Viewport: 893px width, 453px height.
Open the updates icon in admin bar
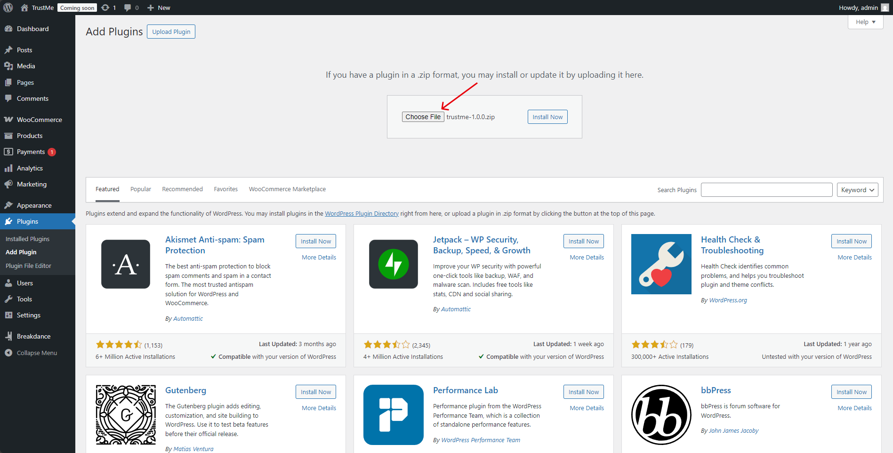click(x=108, y=8)
